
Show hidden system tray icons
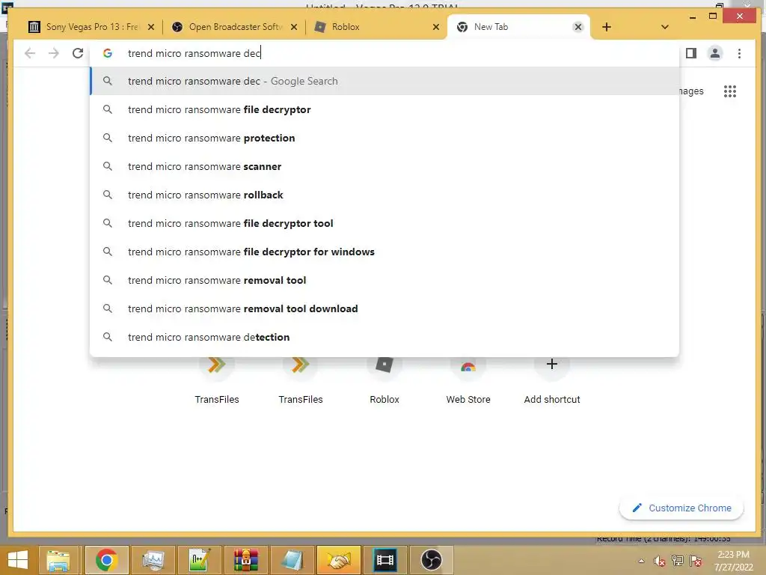tap(641, 561)
